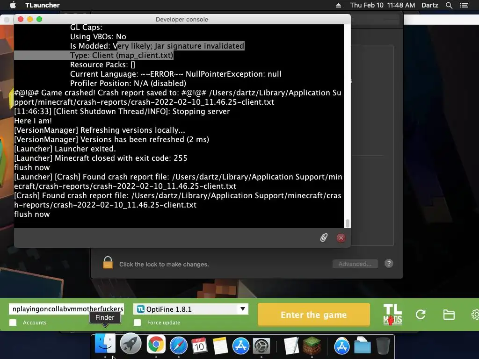Click the Spotlight search magnifier
479x359 pixels.
click(x=449, y=5)
